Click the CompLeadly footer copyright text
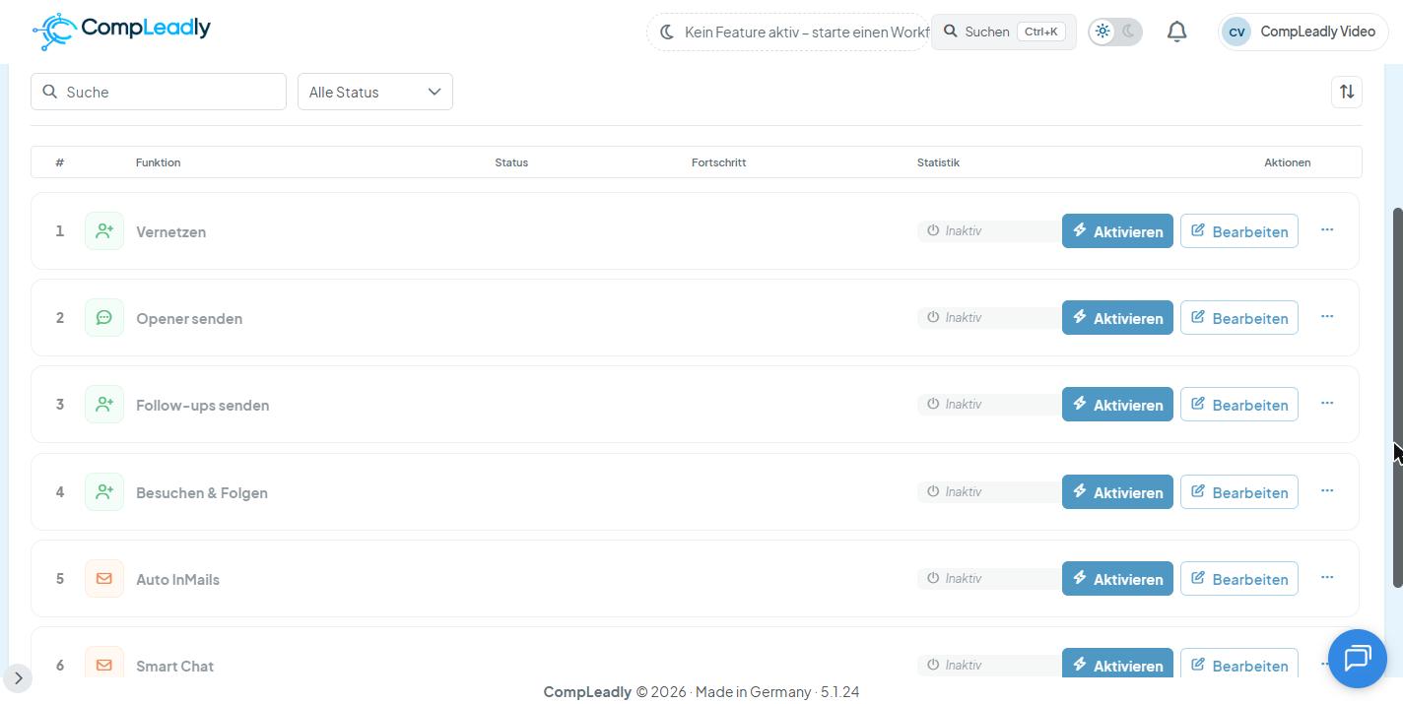Viewport: 1403px width, 704px height. [701, 691]
